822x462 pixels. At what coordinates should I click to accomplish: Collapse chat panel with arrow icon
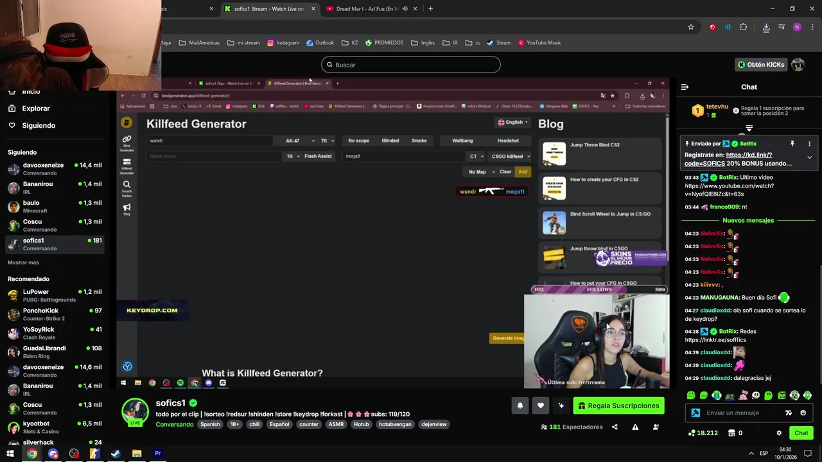pos(685,87)
